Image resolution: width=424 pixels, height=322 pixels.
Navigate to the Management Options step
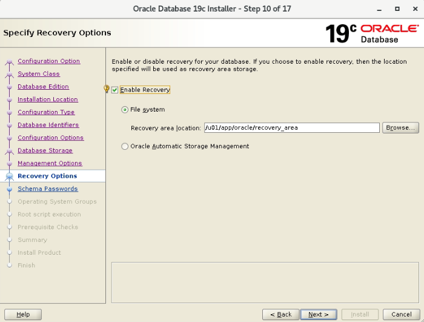tap(50, 163)
